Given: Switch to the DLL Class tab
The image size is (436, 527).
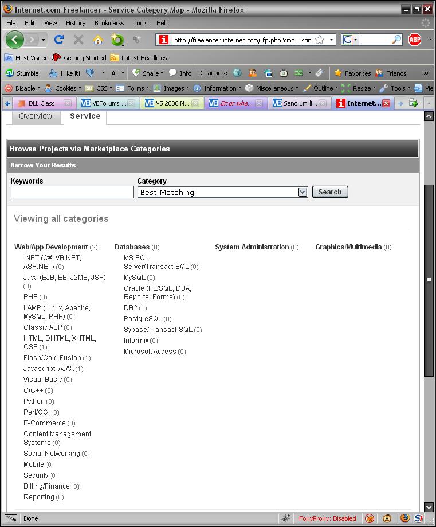Looking at the screenshot, I should click(x=44, y=103).
